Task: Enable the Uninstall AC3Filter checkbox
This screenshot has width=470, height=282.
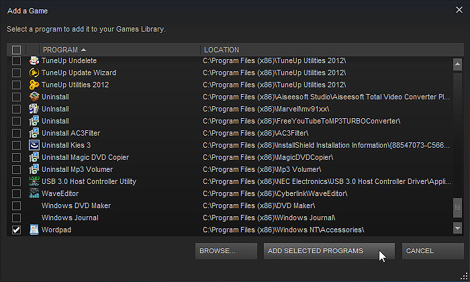Action: point(17,133)
